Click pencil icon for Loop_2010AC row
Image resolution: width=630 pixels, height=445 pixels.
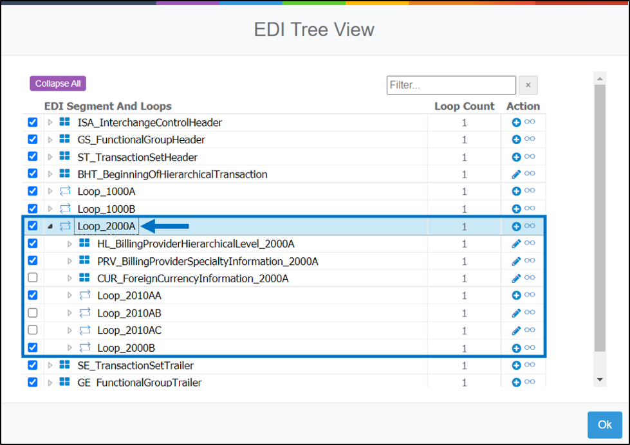[516, 331]
